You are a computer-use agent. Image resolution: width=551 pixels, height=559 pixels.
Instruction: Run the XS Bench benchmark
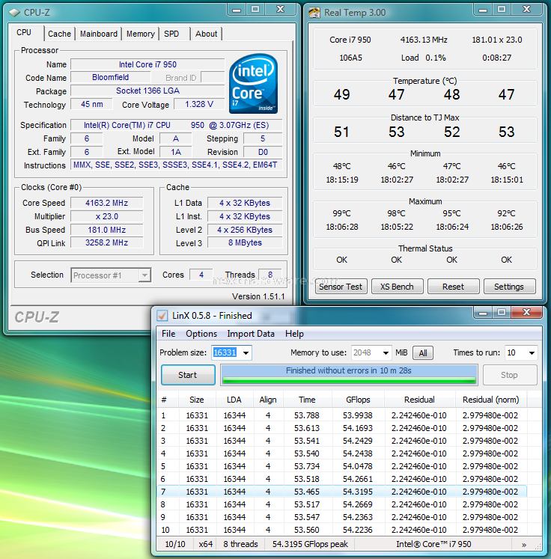pyautogui.click(x=397, y=287)
